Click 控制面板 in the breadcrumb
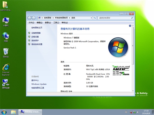154x115 pixels. (48, 18)
